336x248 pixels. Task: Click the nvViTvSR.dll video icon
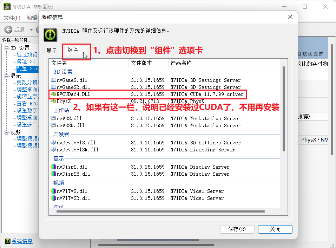(x=53, y=198)
